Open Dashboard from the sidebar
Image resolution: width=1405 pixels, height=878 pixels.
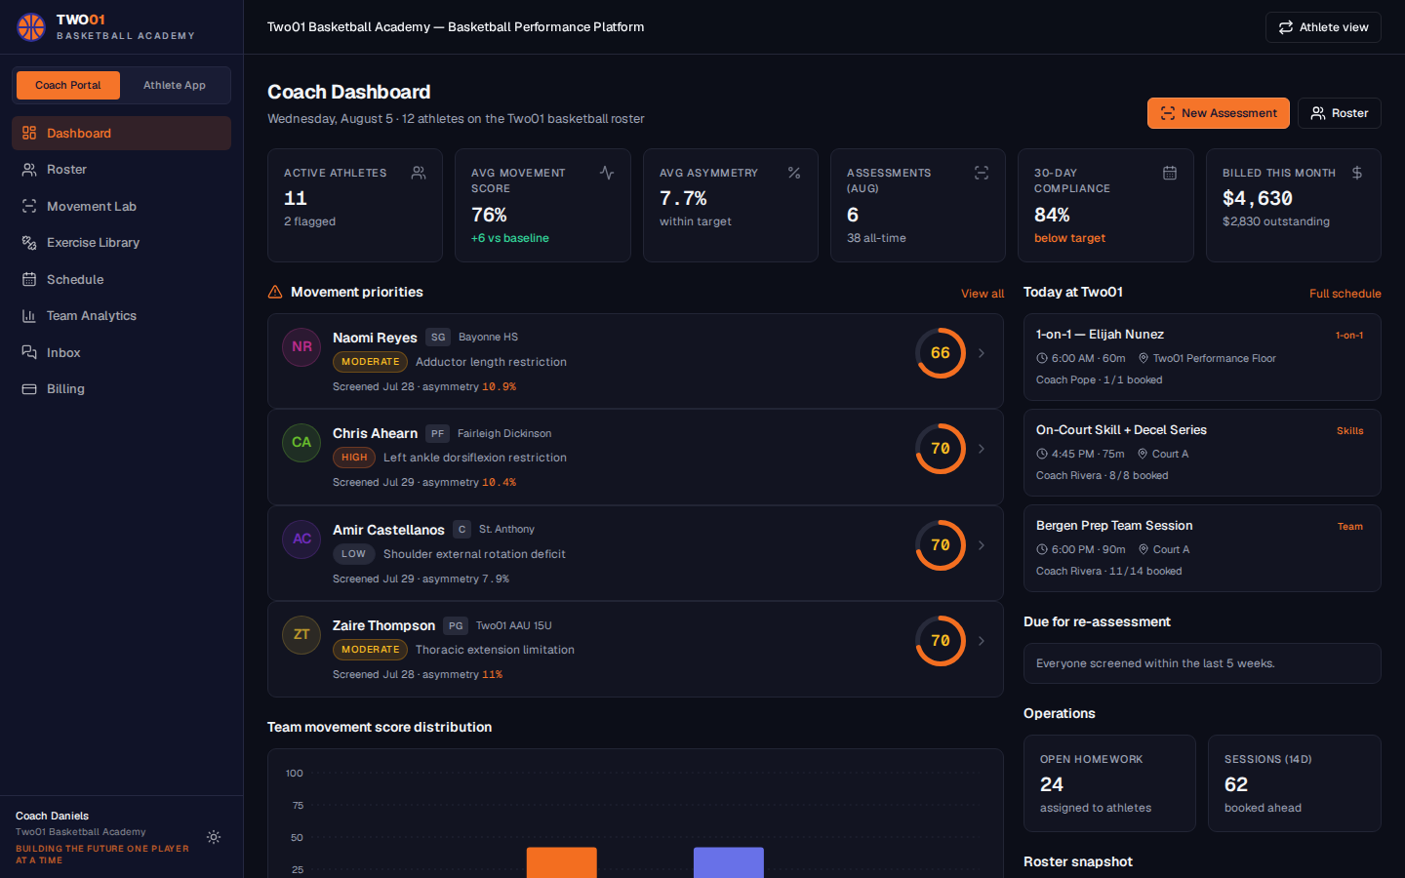pos(121,134)
